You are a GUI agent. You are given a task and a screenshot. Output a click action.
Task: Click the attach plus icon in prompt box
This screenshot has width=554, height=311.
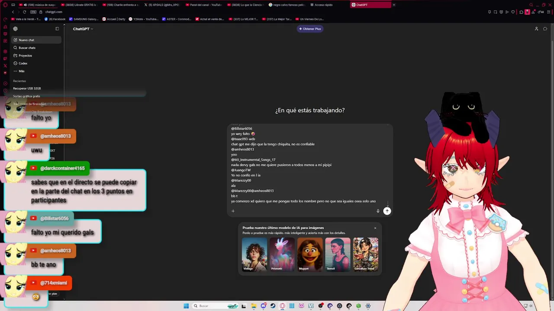pos(233,211)
